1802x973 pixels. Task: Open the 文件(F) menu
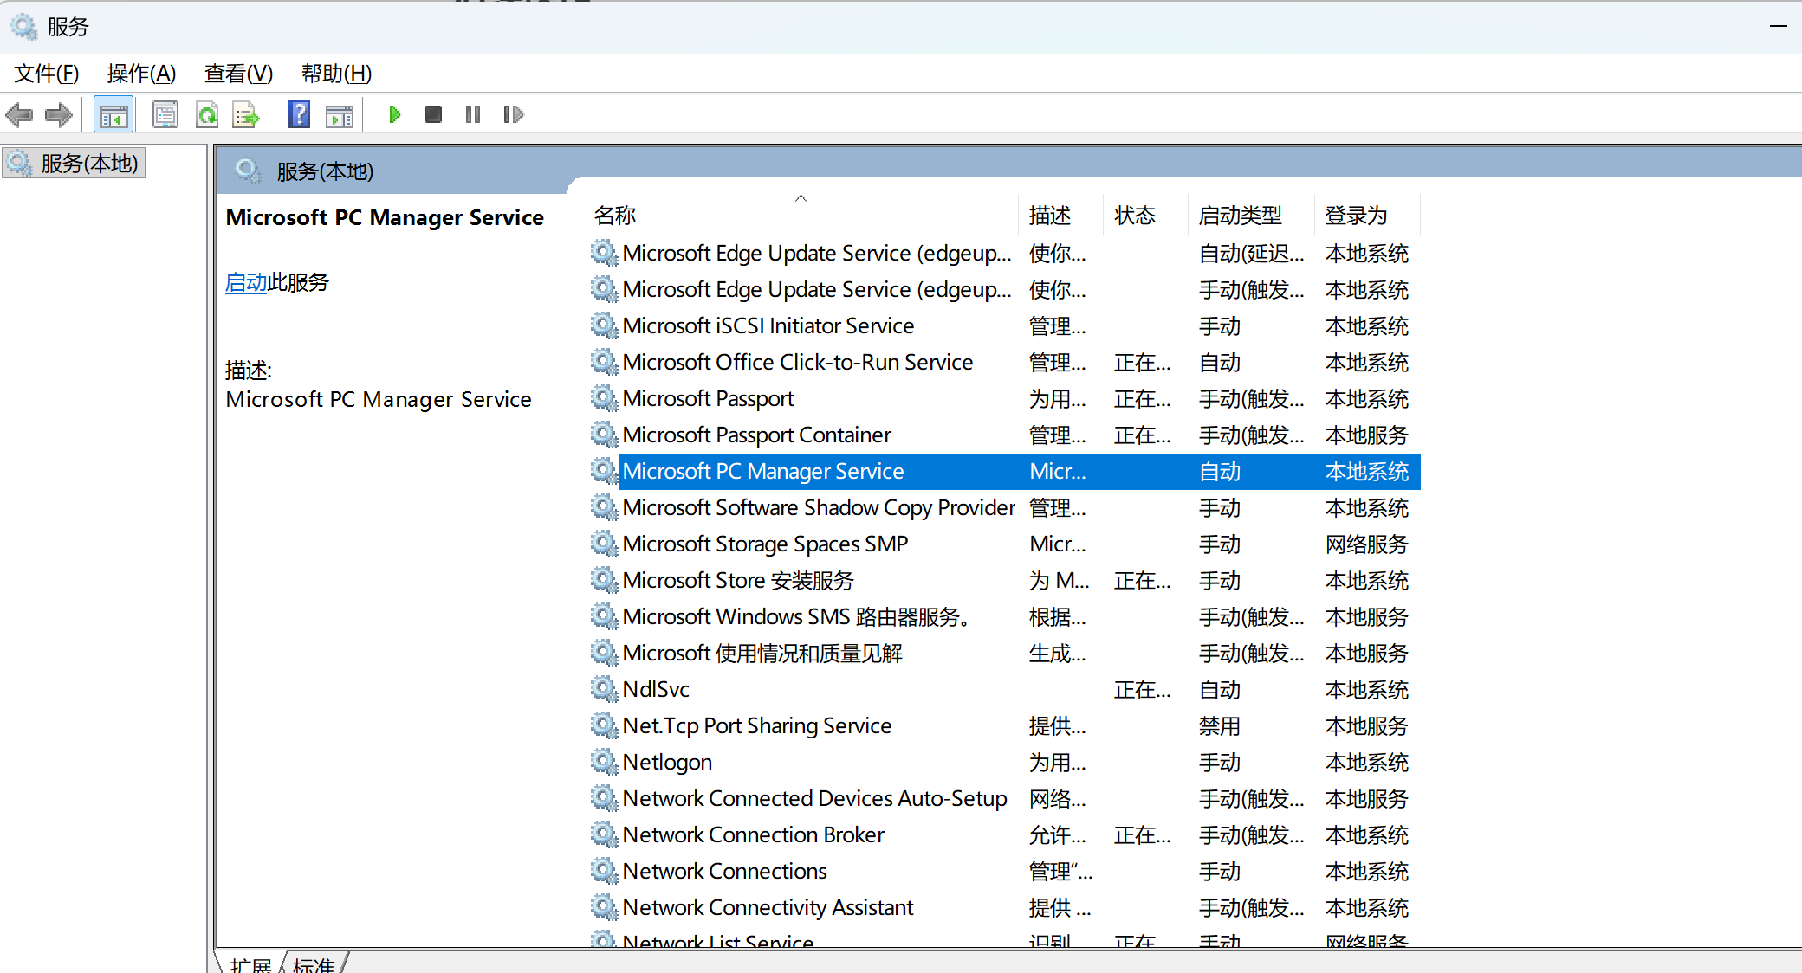pos(46,74)
